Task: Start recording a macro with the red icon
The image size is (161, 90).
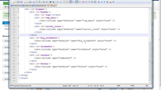Action: point(83,2)
